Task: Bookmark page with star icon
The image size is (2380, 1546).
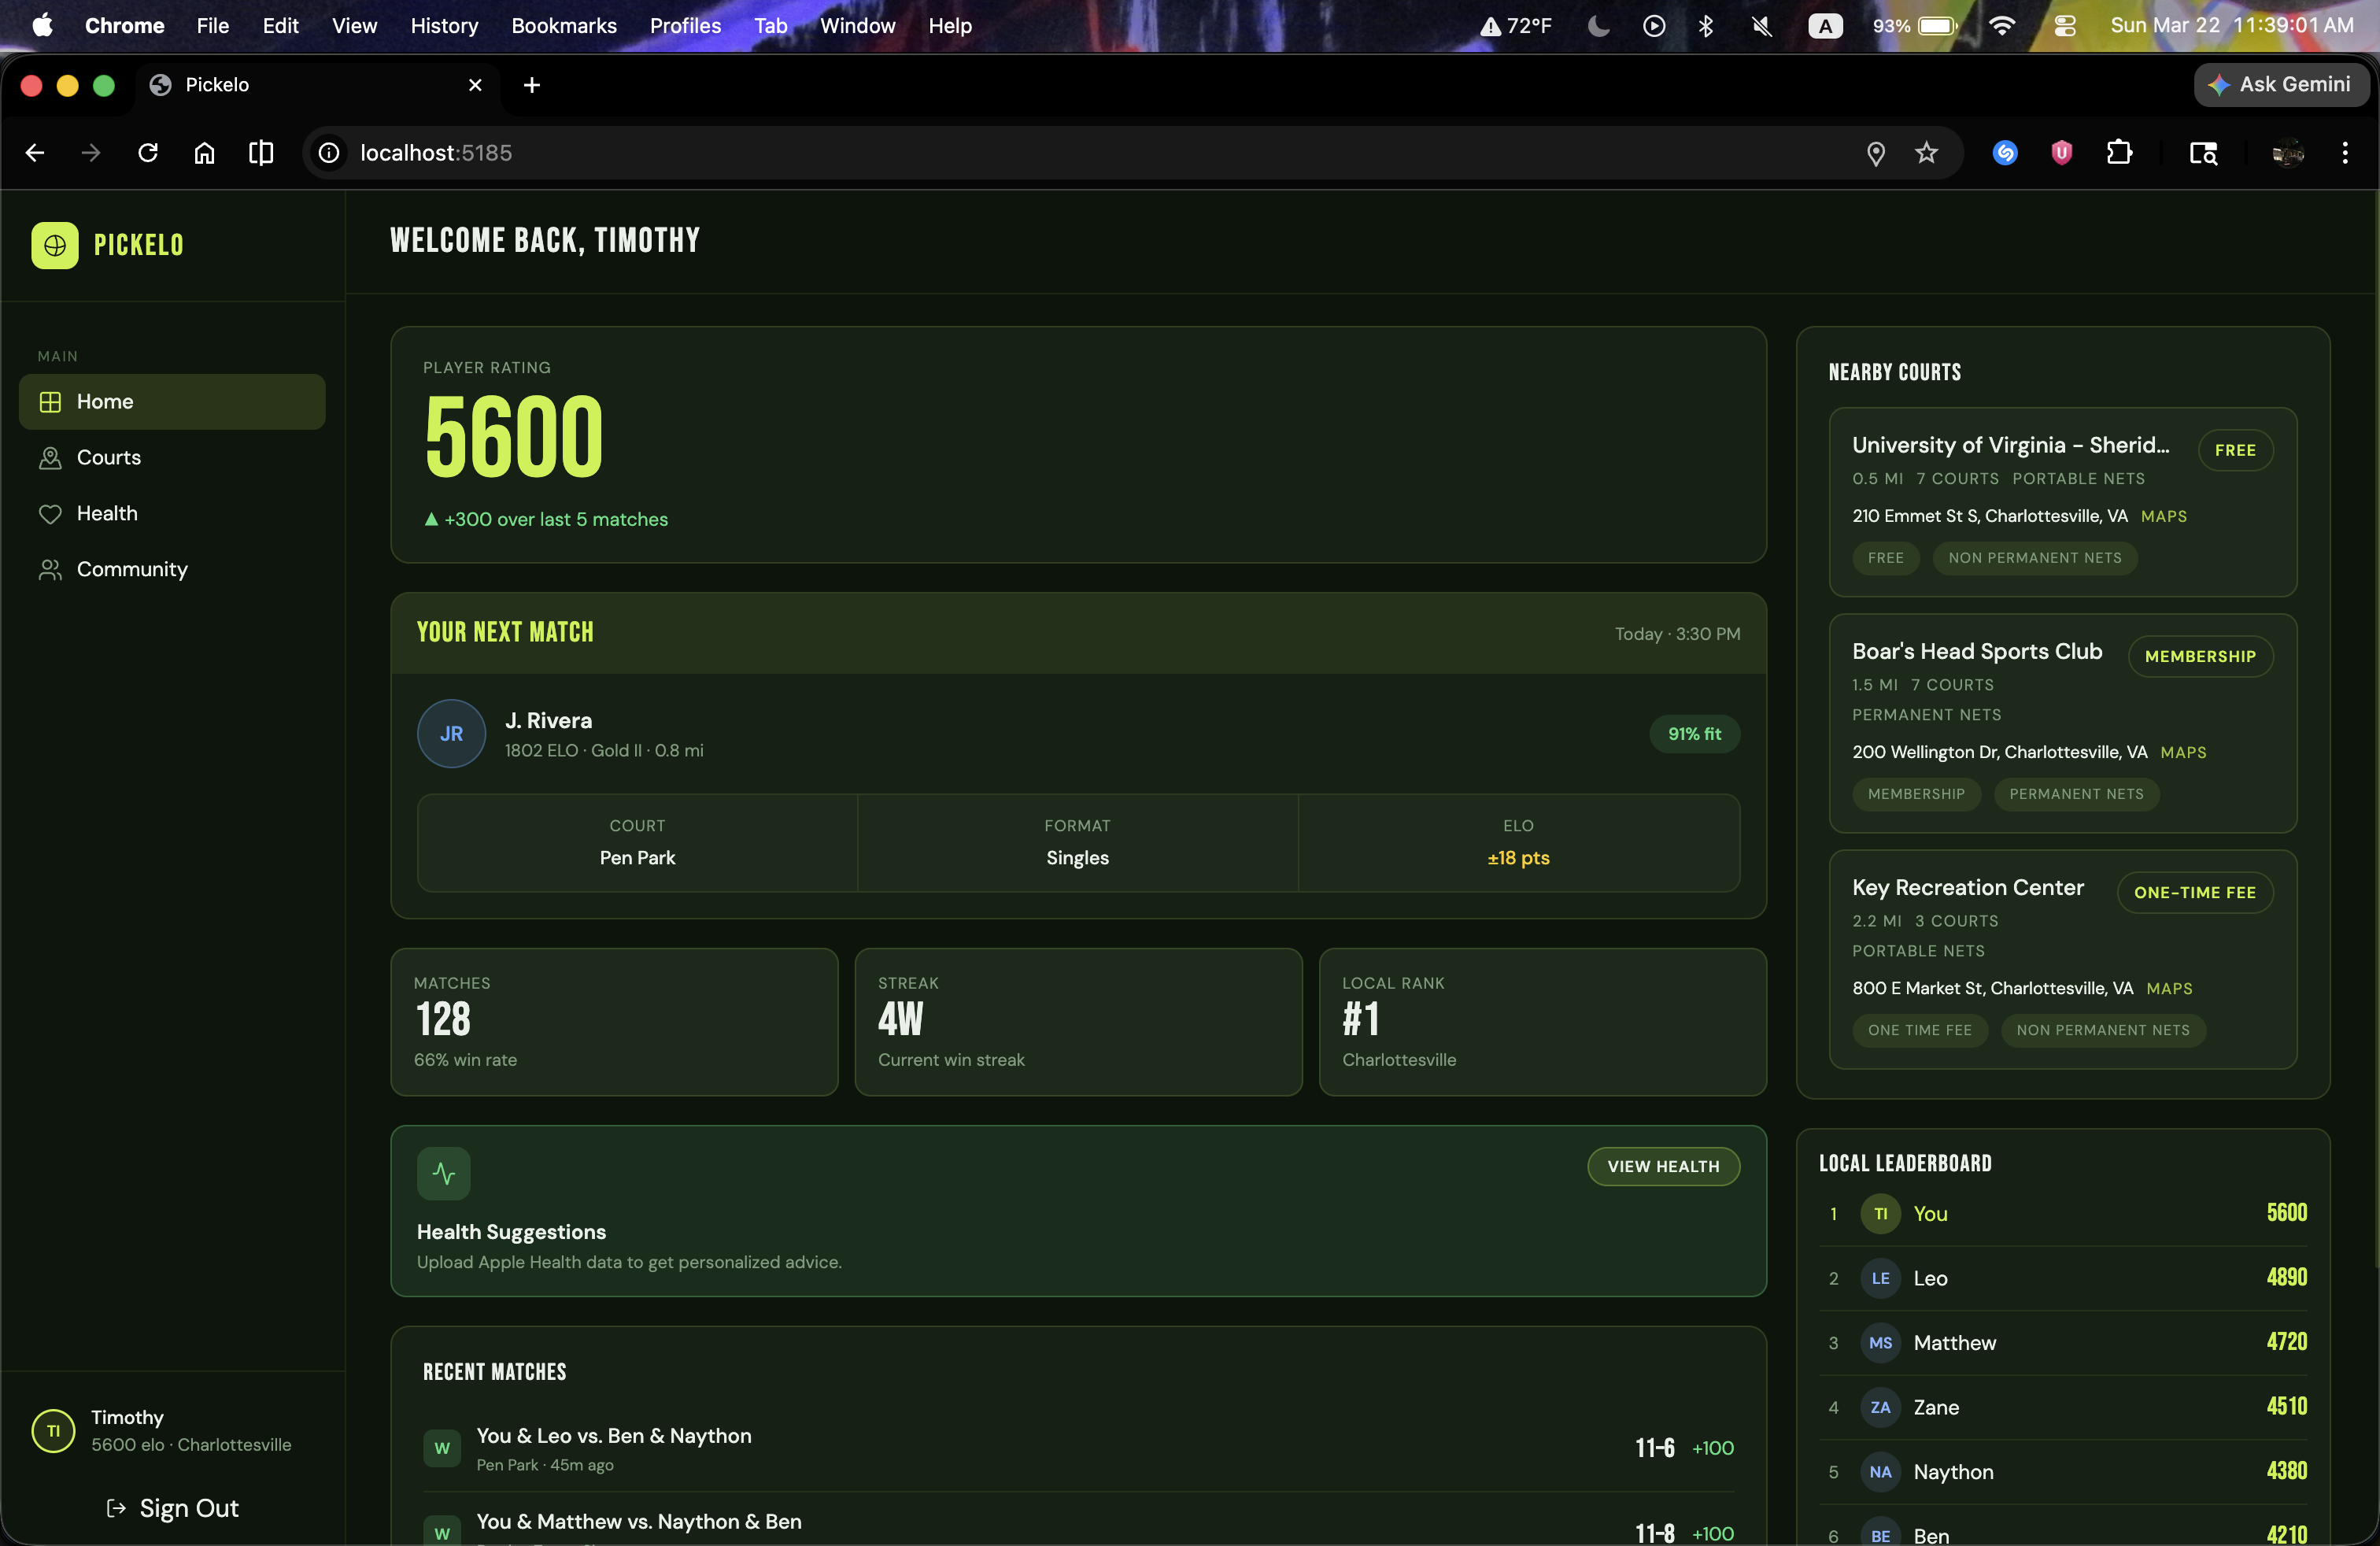Action: [x=1926, y=153]
